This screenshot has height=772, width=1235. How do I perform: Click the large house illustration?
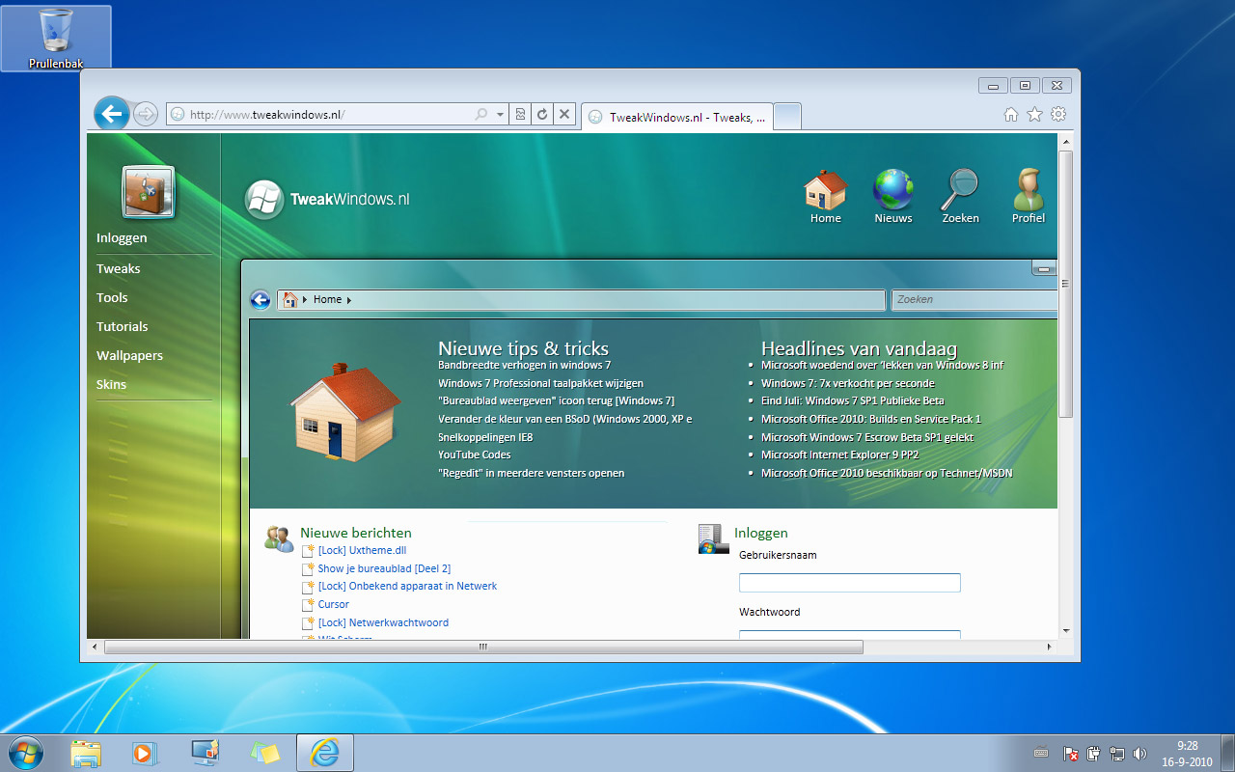pos(345,413)
